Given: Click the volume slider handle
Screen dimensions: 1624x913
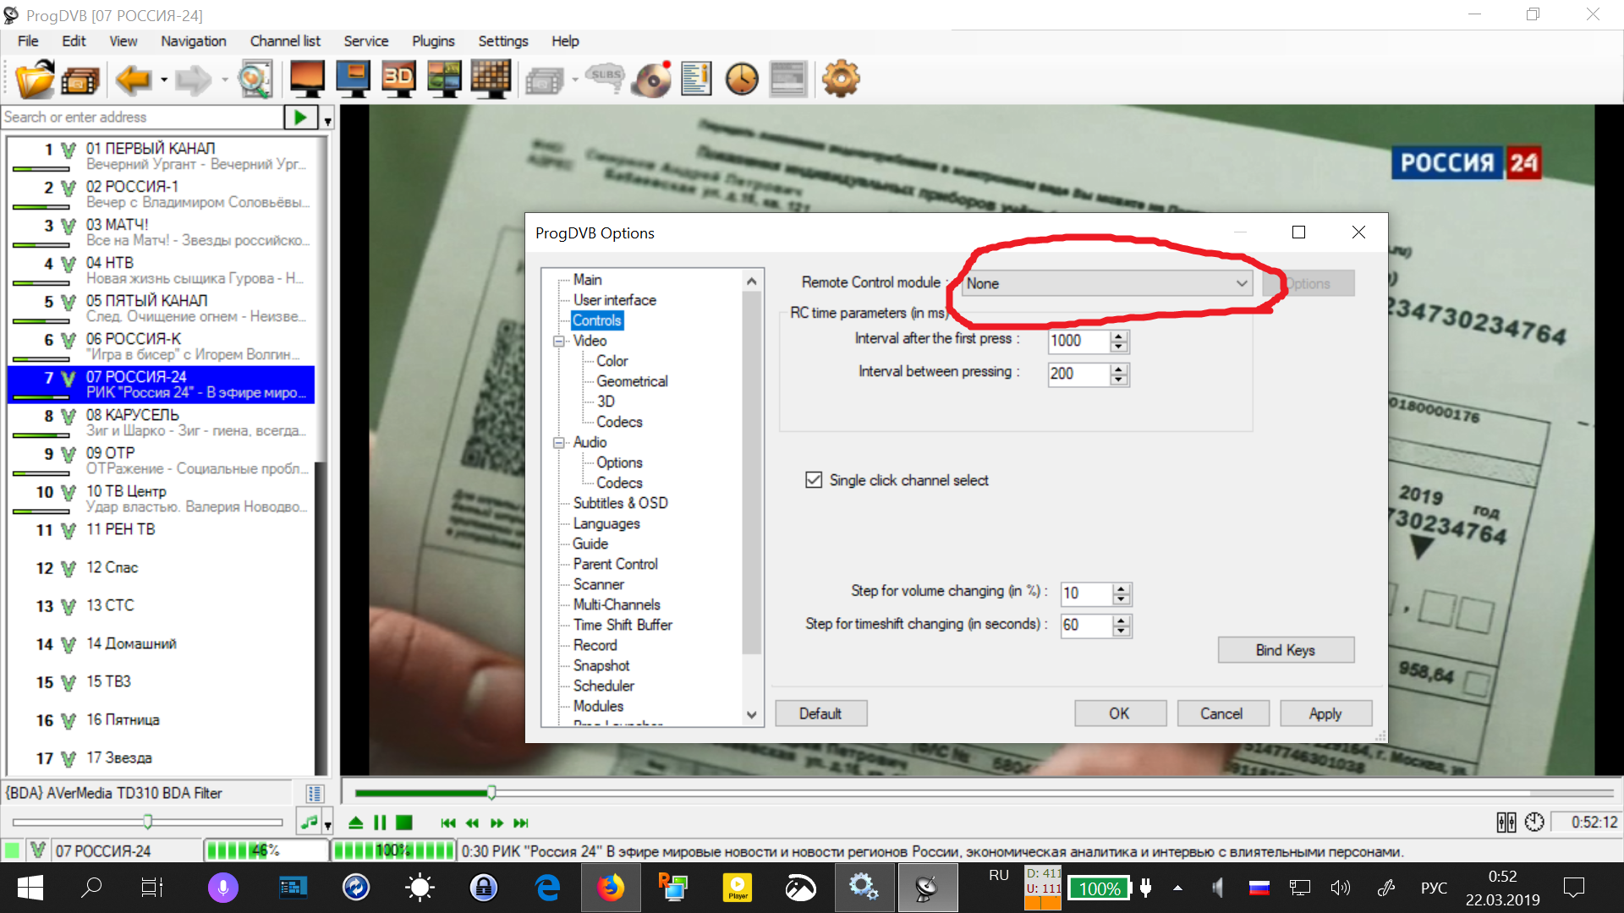Looking at the screenshot, I should pos(148,822).
